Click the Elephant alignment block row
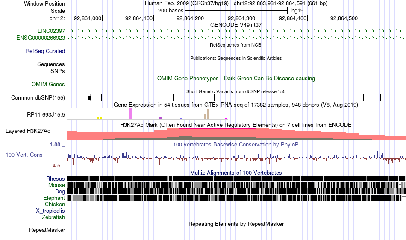Viewport: 406px width, 240px height. [x=236, y=198]
